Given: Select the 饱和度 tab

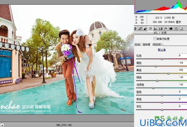Looking at the screenshot, I should tap(146, 44).
